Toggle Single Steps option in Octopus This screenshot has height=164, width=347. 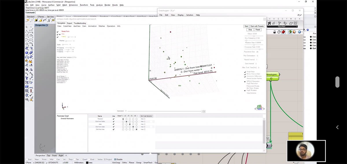245,72
